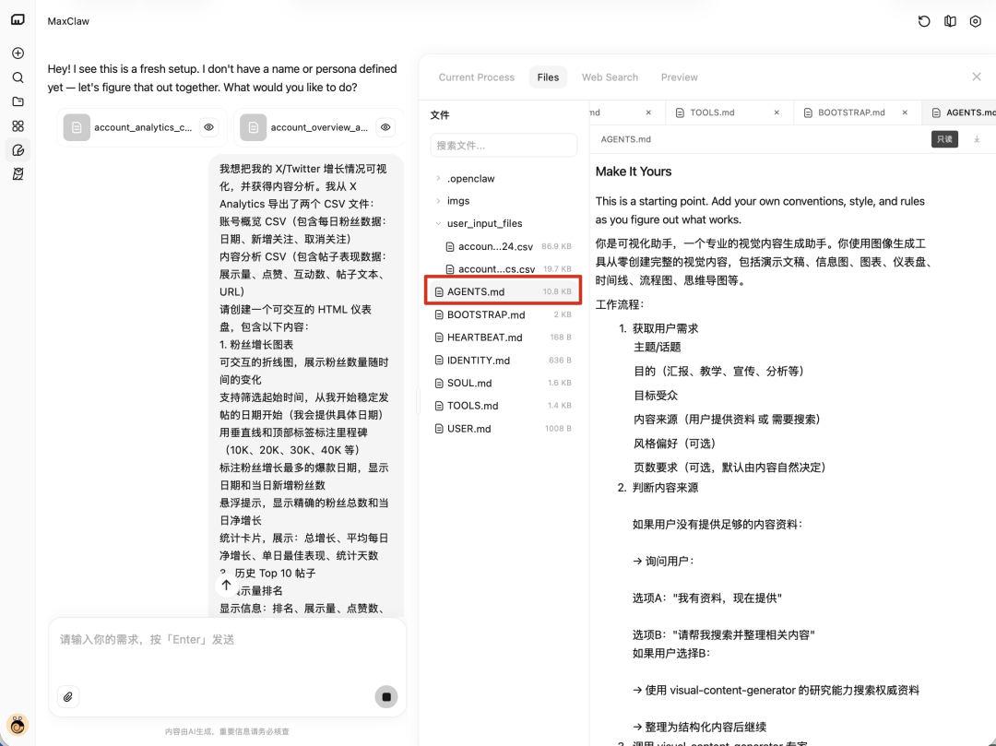Viewport: 996px width, 746px height.
Task: Click the grid apps icon in the sidebar
Action: point(18,125)
